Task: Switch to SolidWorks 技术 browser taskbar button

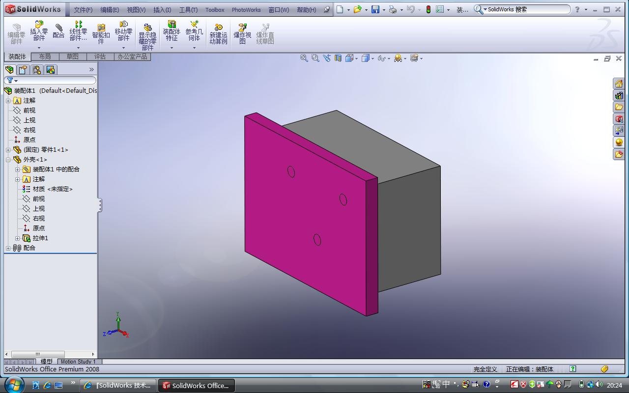Action: pyautogui.click(x=119, y=386)
